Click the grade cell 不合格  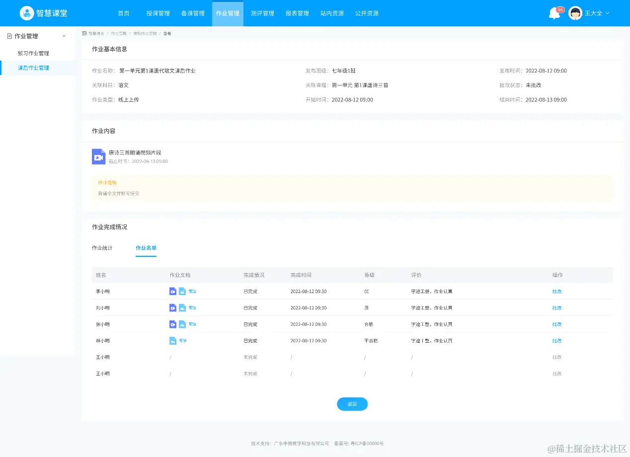371,341
